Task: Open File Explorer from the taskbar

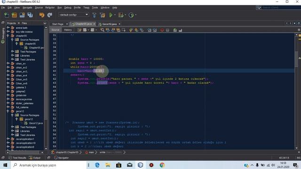Action: click(108, 165)
